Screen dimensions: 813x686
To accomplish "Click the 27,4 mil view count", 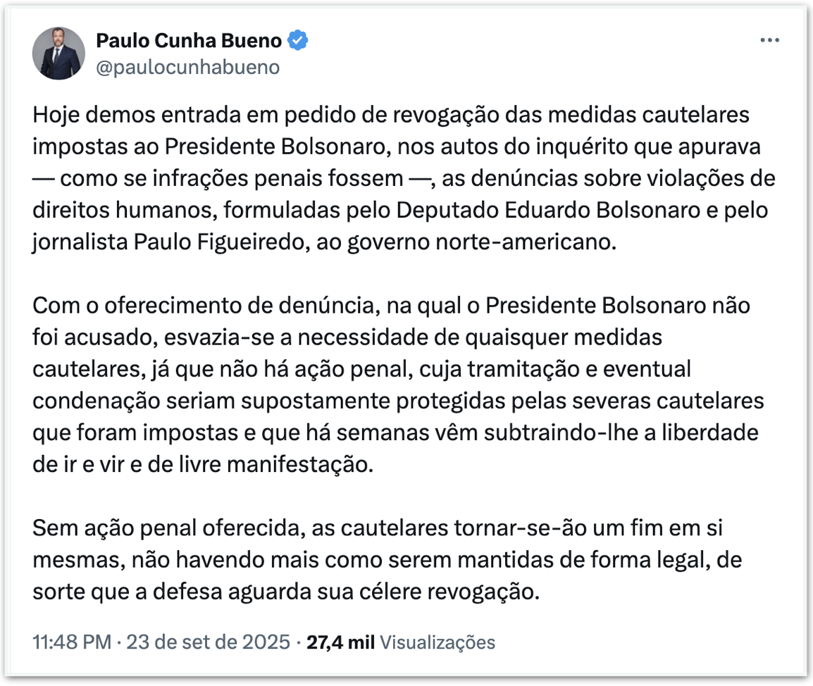I will (x=341, y=642).
